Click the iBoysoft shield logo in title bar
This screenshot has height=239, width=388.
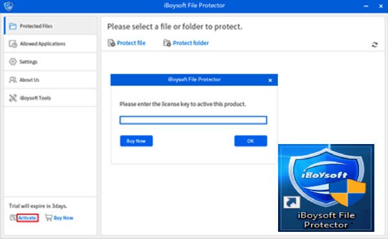coord(8,6)
